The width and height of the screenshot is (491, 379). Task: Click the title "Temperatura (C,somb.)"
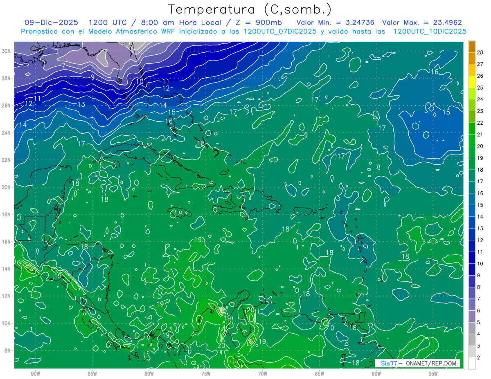tap(250, 9)
